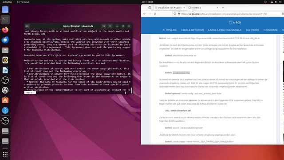This screenshot has width=284, height=160.
Task: Click the conda create --name command text
Action: pos(203,142)
